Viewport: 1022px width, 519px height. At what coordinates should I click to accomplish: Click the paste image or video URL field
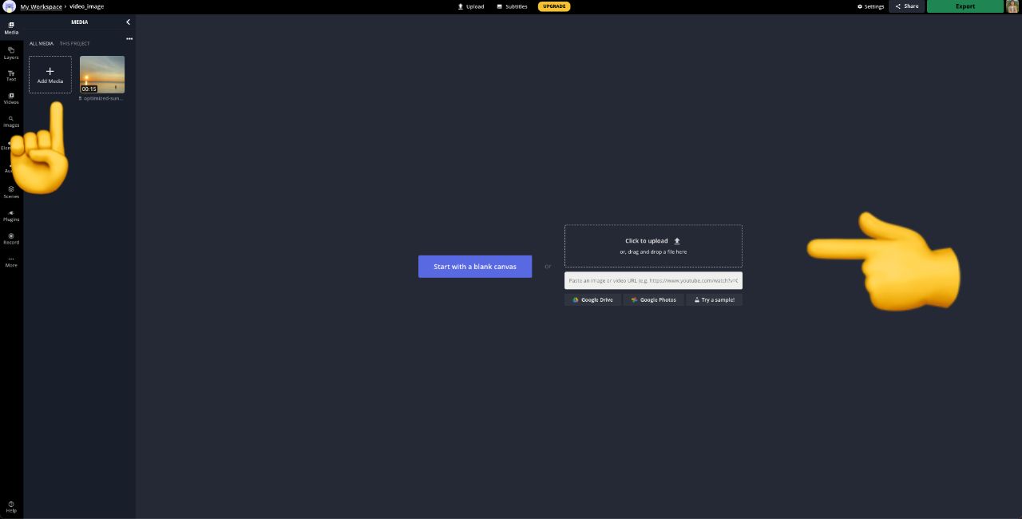click(653, 281)
